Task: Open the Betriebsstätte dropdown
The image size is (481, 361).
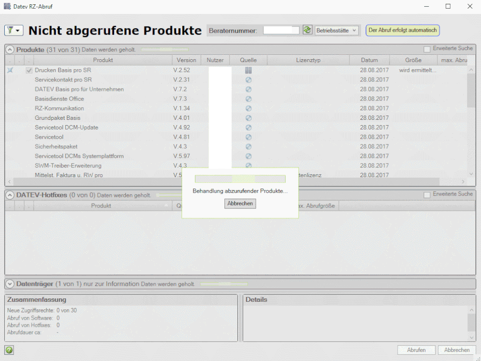Action: coord(337,30)
